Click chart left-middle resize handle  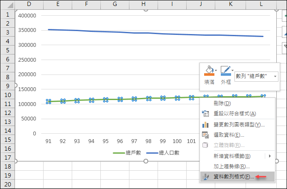click(16, 86)
